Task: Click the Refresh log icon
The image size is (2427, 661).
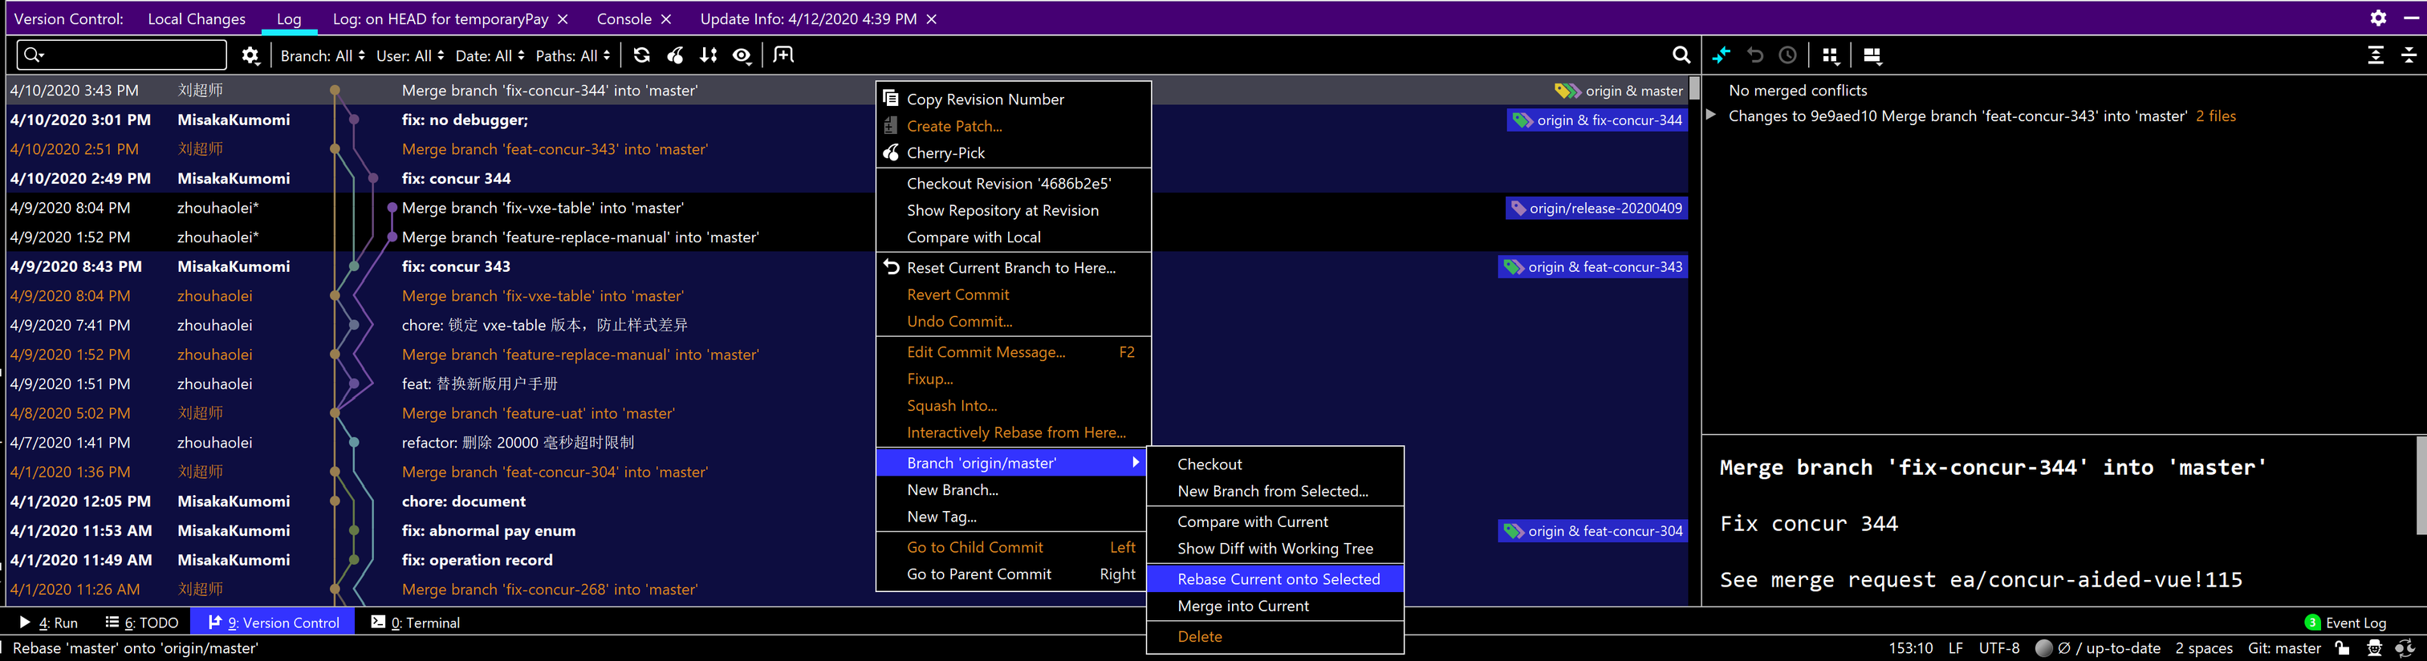Action: tap(641, 55)
